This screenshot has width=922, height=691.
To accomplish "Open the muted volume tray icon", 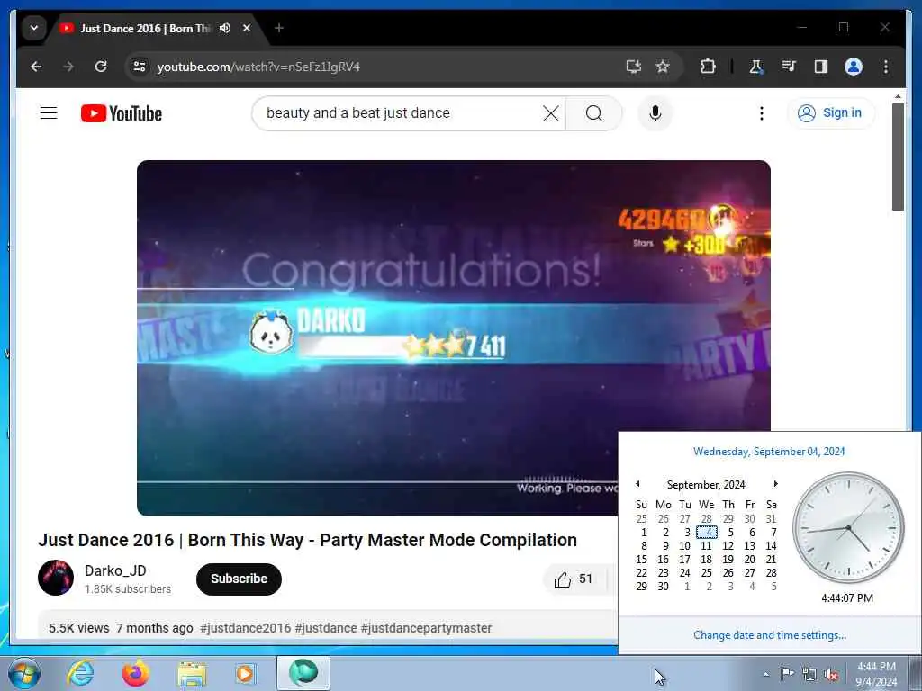I will tap(831, 674).
